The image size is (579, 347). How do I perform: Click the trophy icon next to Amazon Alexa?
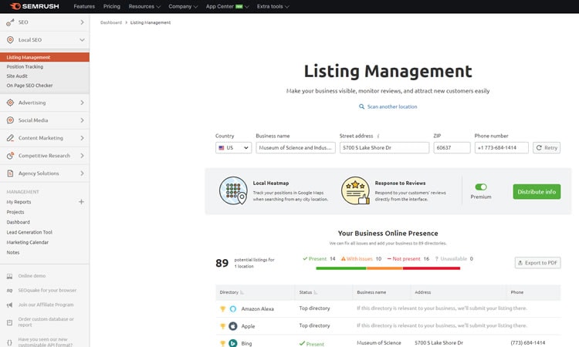click(222, 308)
